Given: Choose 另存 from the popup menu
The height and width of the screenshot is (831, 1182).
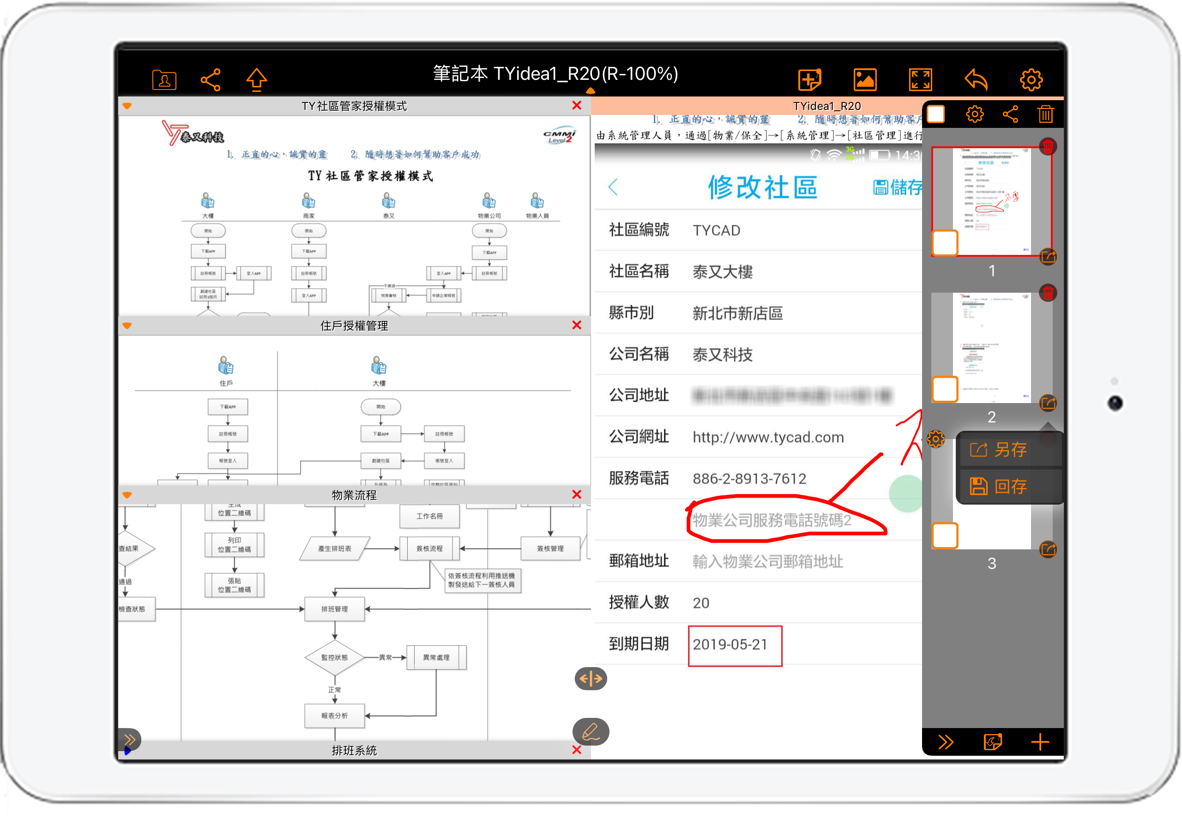Looking at the screenshot, I should click(x=1009, y=450).
